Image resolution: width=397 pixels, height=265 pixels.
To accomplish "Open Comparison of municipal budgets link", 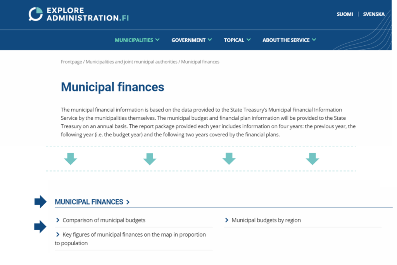I will point(104,220).
